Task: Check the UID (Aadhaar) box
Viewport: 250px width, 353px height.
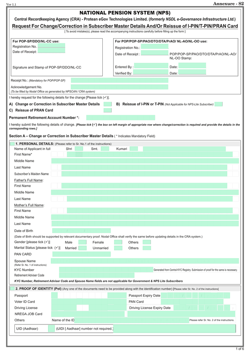Action: [x=52, y=329]
